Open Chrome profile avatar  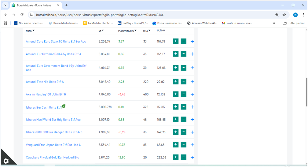coord(295,15)
